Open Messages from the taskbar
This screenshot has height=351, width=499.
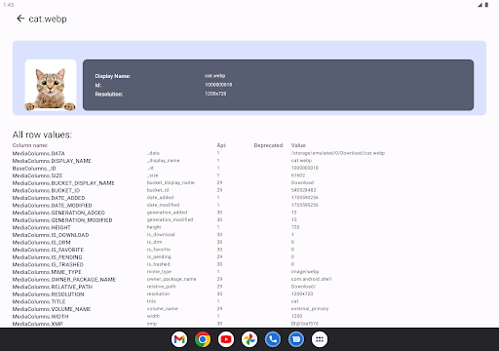click(x=296, y=339)
